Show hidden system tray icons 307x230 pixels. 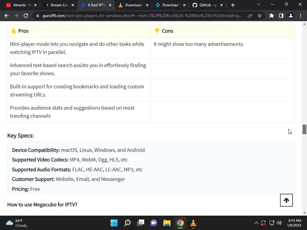[256, 223]
